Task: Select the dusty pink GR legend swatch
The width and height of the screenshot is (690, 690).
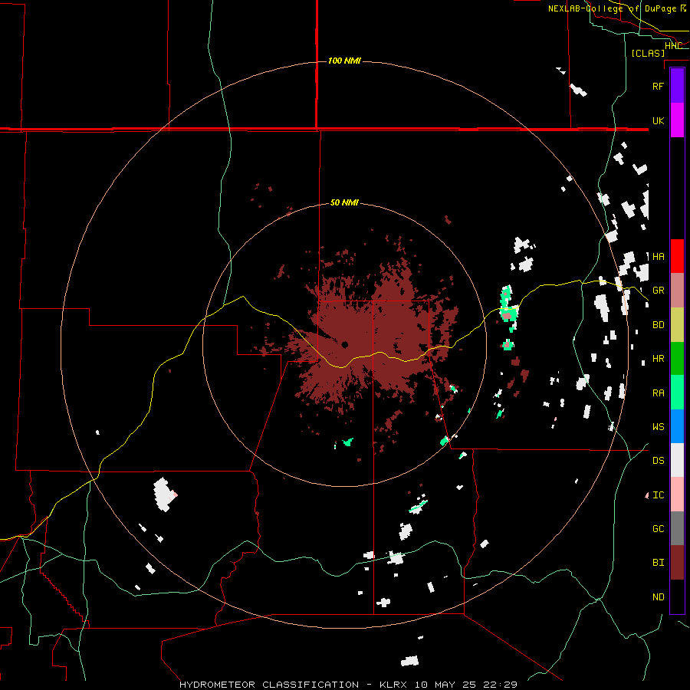Action: (677, 291)
